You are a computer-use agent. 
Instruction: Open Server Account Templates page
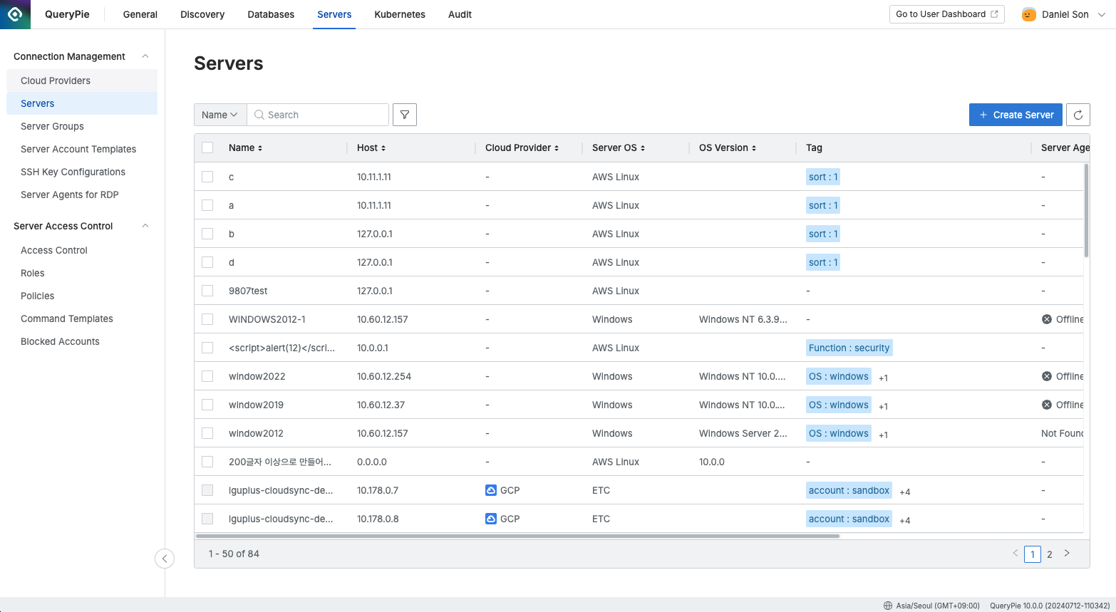(x=82, y=149)
